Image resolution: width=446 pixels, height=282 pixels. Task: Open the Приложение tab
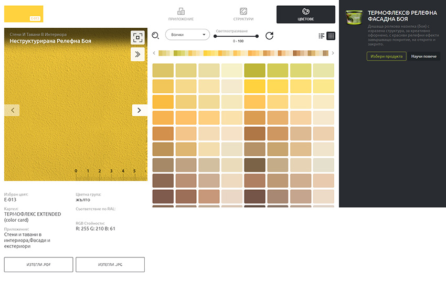click(x=181, y=14)
